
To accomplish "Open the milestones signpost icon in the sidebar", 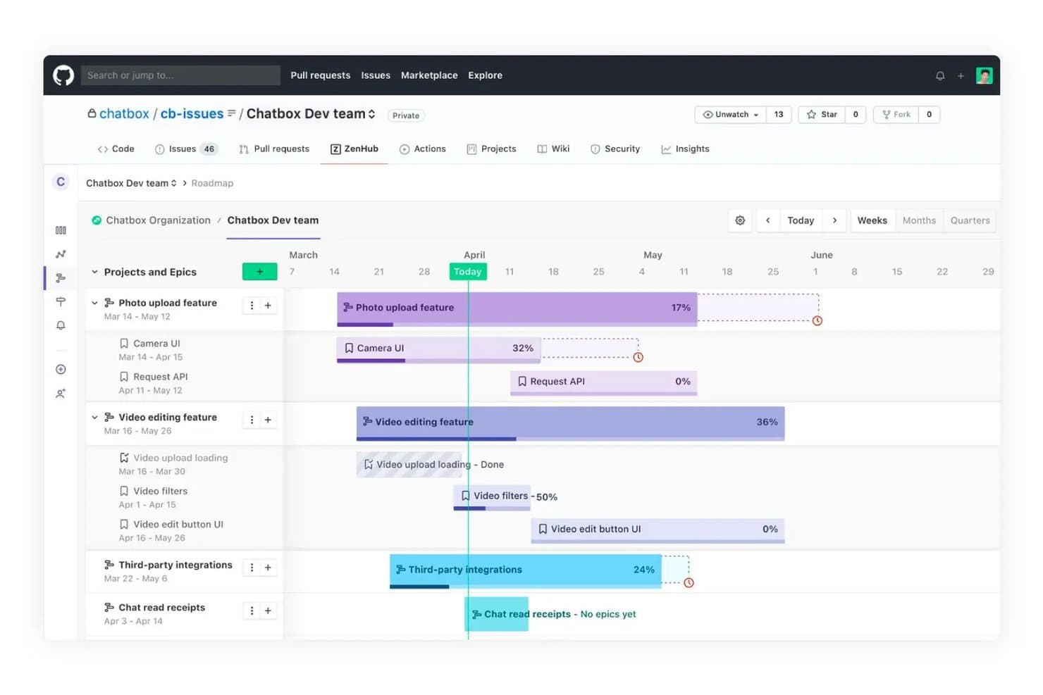I will [61, 301].
